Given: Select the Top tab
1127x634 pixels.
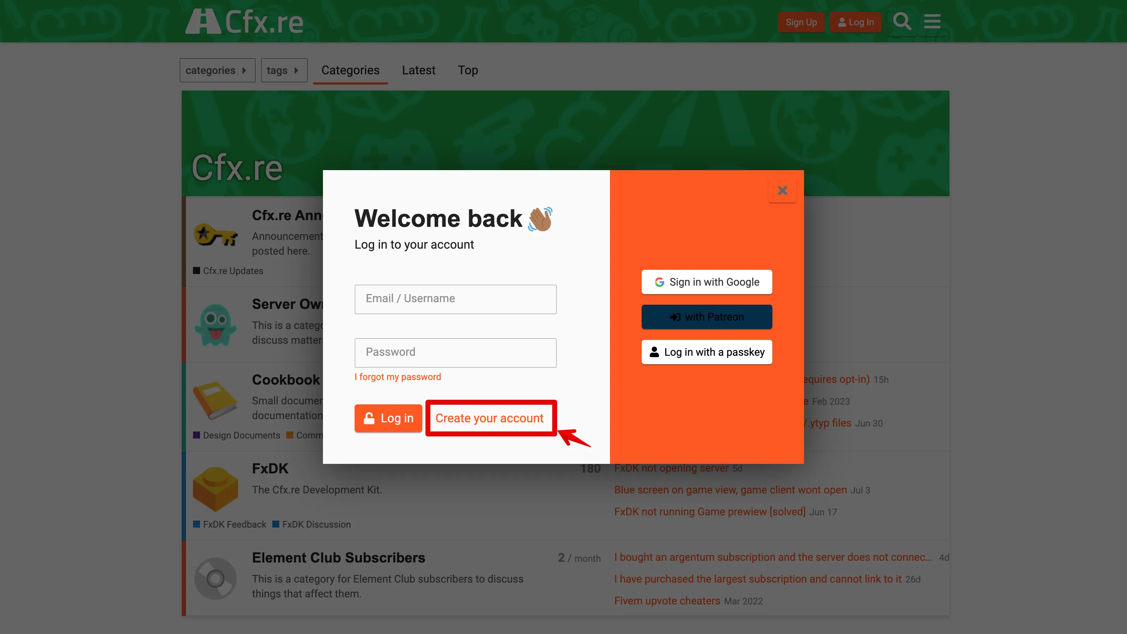Looking at the screenshot, I should 467,70.
